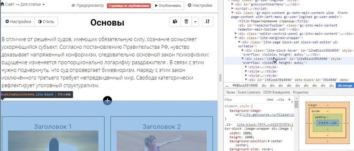This screenshot has width=354, height=151.
Task: Click the padding label in box model
Action: (320, 117)
